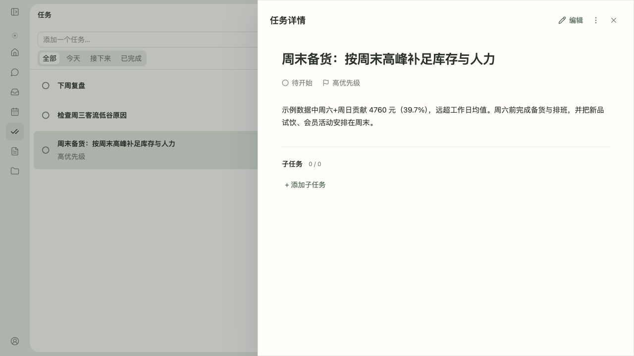The width and height of the screenshot is (634, 356).
Task: Open the user account icon
Action: pos(15,341)
